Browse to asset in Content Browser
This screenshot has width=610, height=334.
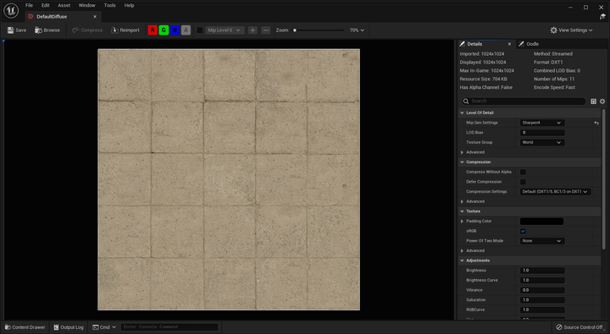(47, 30)
